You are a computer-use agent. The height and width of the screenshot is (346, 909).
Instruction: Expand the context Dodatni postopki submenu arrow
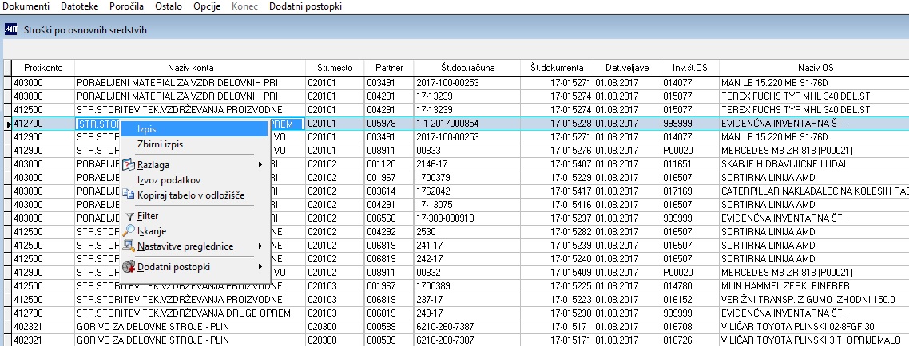pyautogui.click(x=260, y=267)
